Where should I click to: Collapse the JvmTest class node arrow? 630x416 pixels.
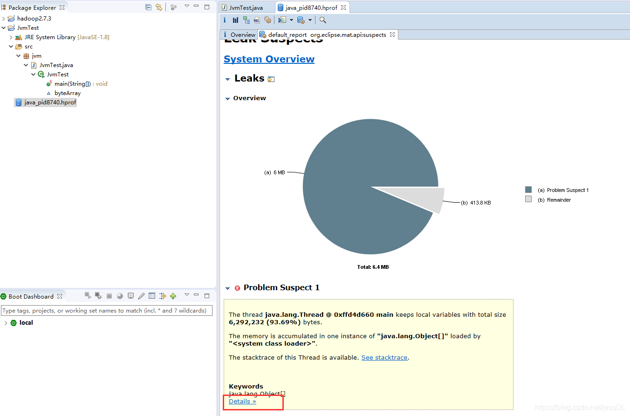[x=34, y=75]
